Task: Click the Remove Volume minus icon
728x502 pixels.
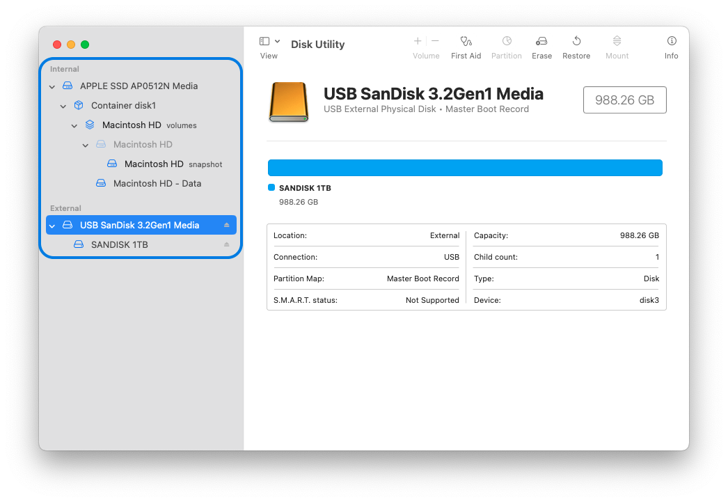Action: [x=434, y=40]
